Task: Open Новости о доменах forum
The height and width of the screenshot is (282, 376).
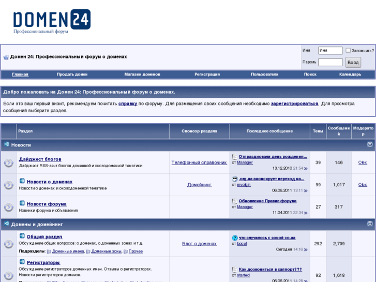Action: [x=50, y=182]
